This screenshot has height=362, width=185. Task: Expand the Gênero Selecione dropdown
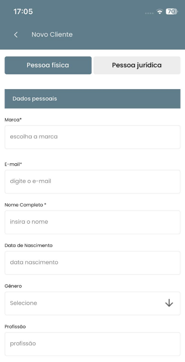[x=92, y=303]
